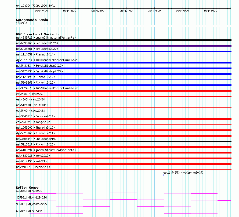The height and width of the screenshot is (217, 239).
Task: Click esv3624278 (1000GenomesConsortiumPhase3) label
Action: pos(48,88)
